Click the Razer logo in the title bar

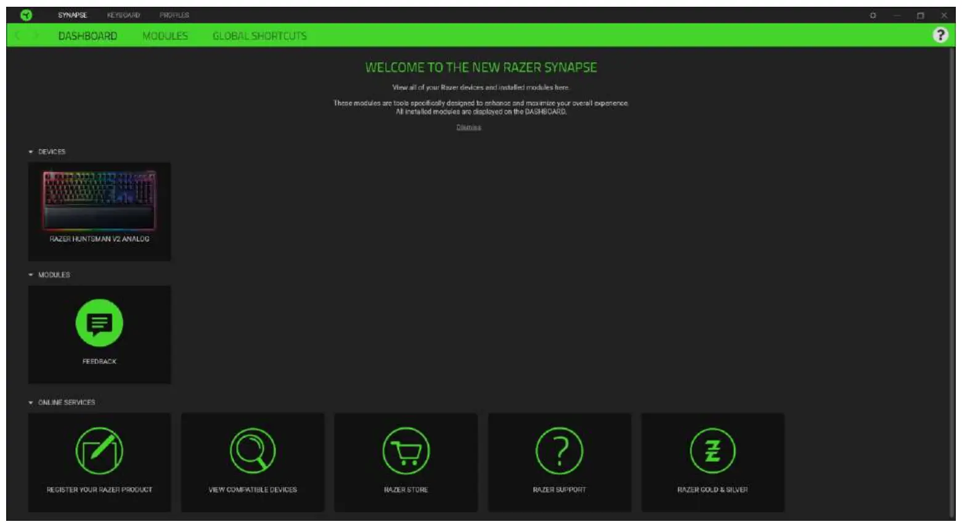point(25,14)
